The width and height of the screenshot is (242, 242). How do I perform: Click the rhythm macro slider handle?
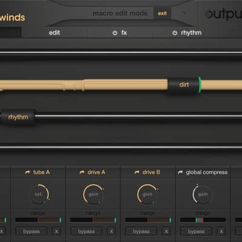coord(18,117)
